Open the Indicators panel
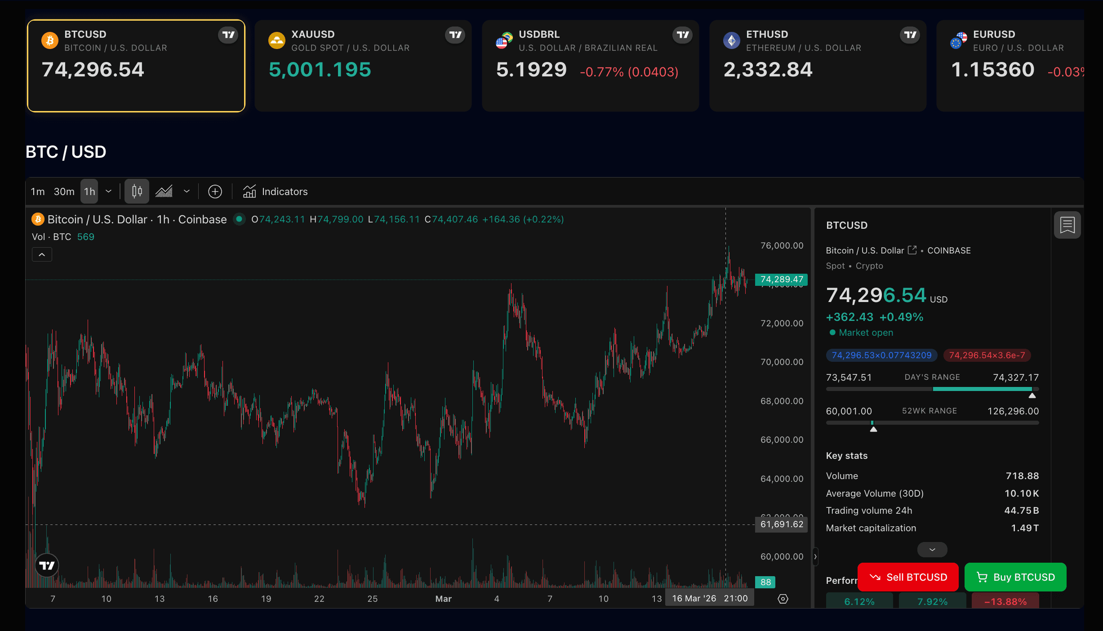The width and height of the screenshot is (1103, 631). [276, 191]
